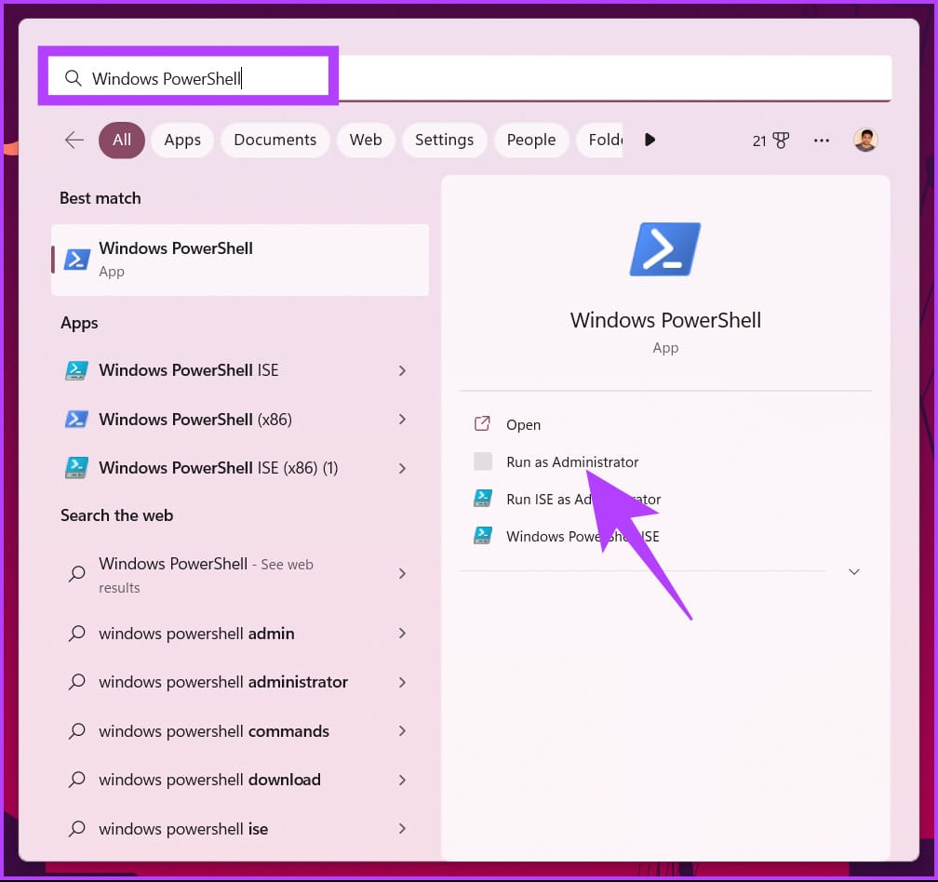
Task: Search web for windows powershell ise
Action: tap(240, 828)
